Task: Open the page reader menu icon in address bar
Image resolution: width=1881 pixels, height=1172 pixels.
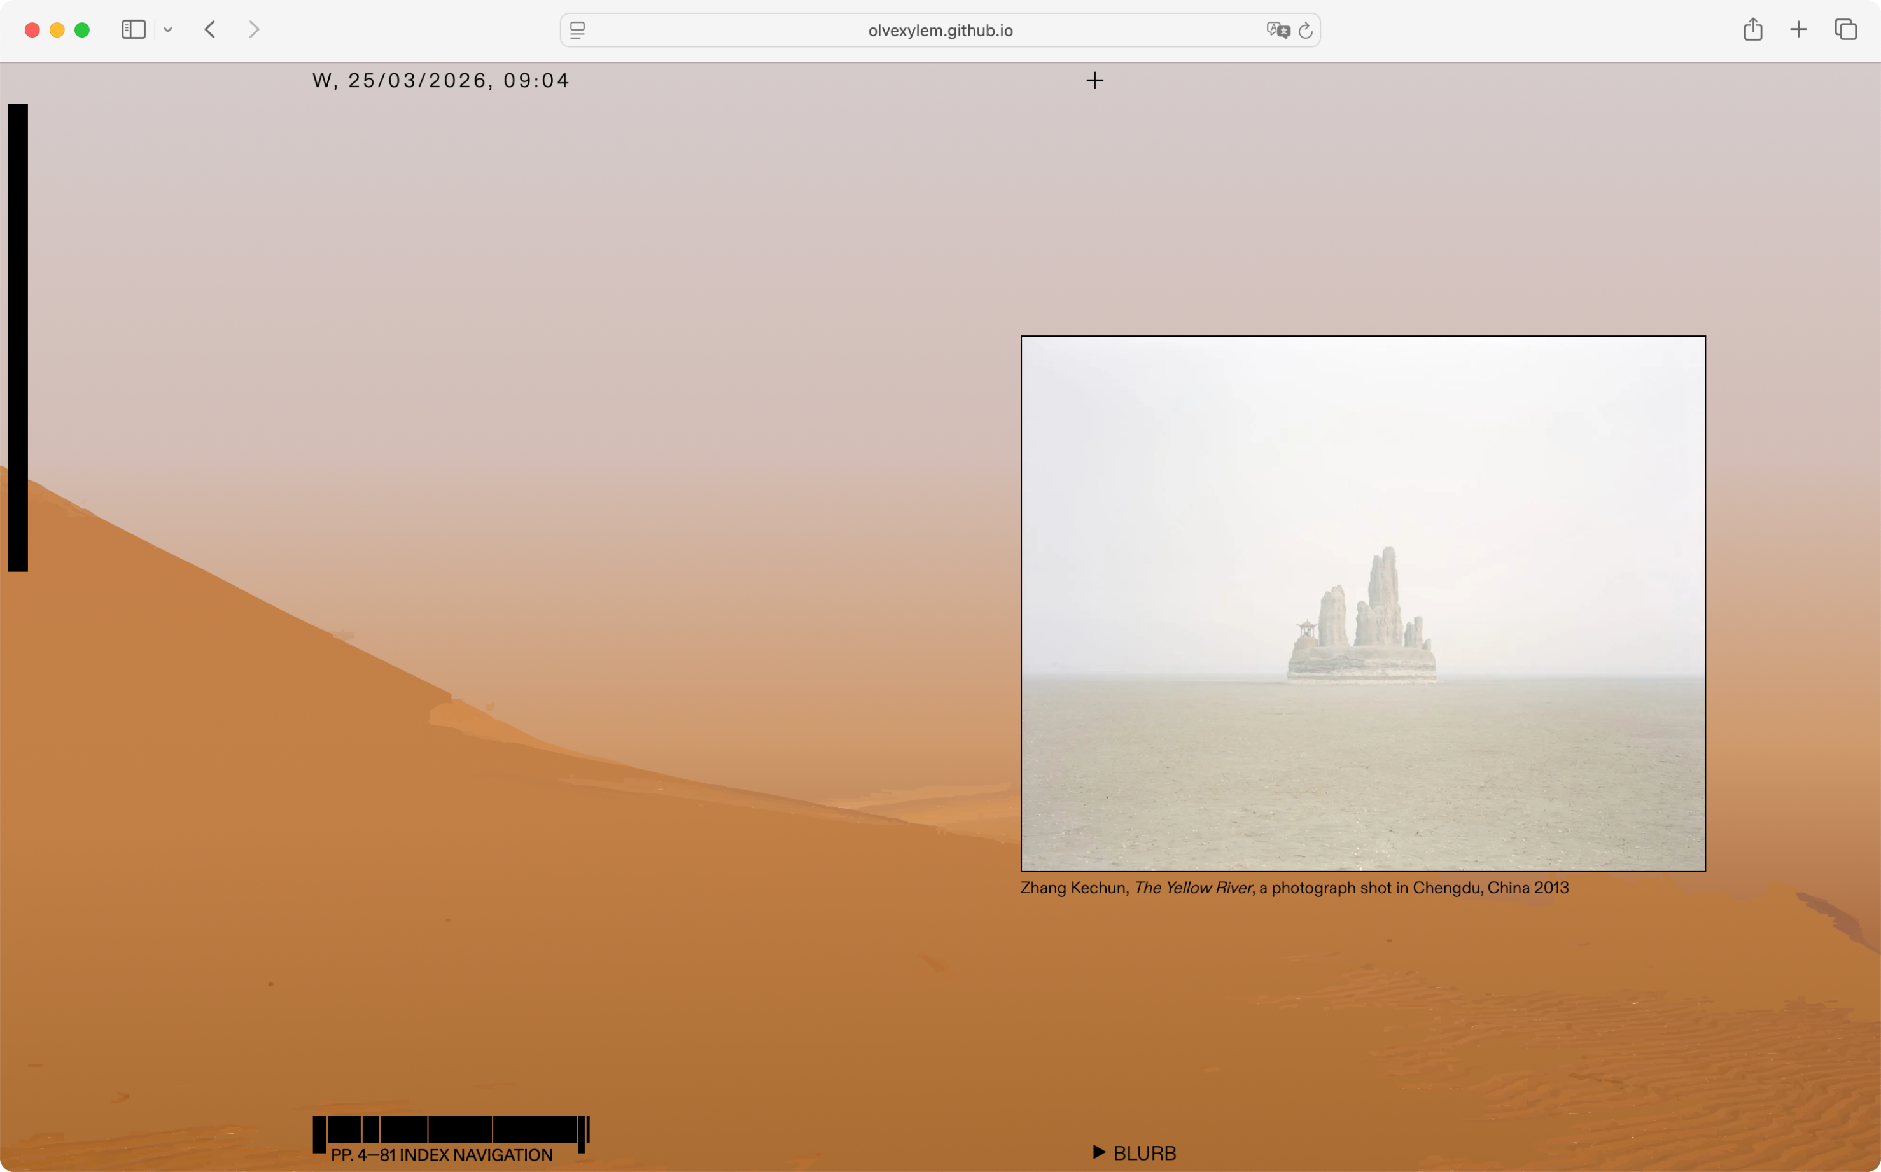Action: tap(577, 31)
